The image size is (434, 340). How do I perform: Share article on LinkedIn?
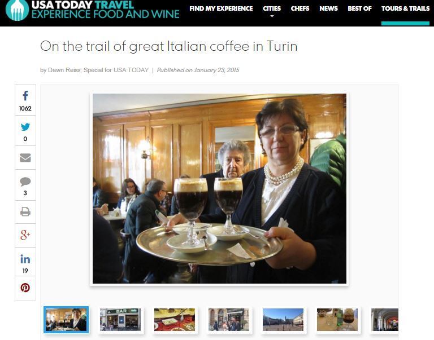(25, 259)
